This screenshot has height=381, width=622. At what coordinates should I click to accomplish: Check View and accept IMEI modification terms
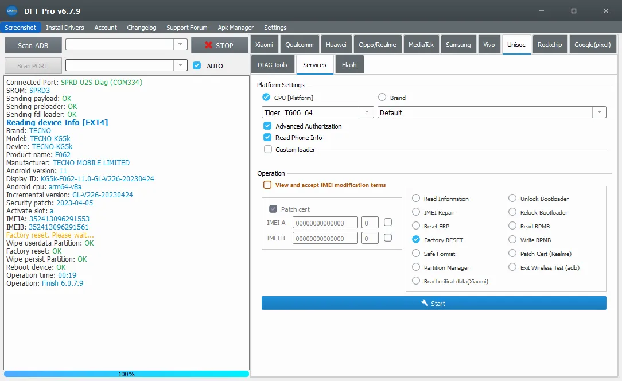(x=267, y=185)
